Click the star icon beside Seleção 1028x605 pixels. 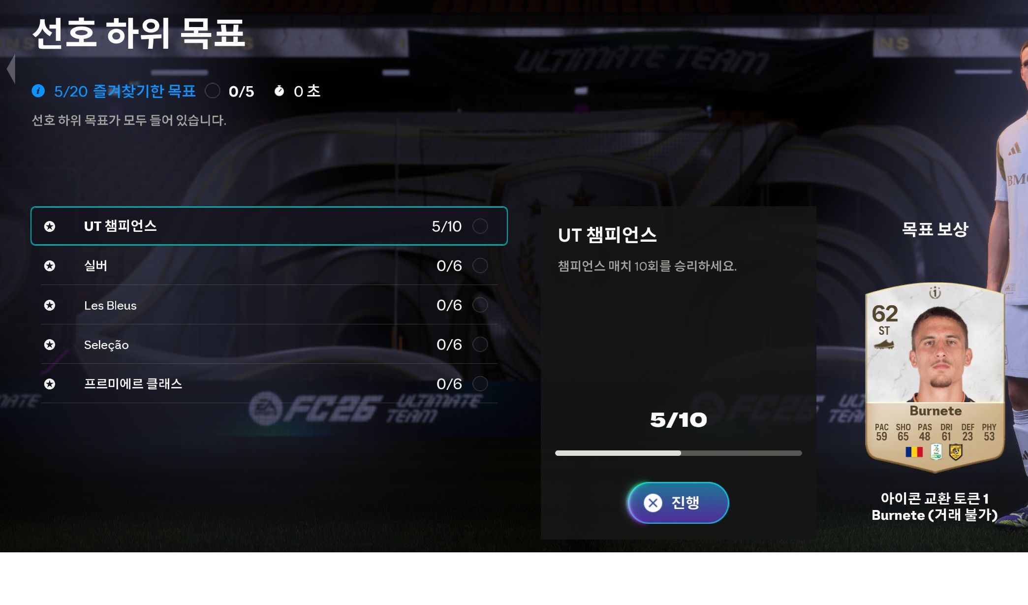coord(50,345)
